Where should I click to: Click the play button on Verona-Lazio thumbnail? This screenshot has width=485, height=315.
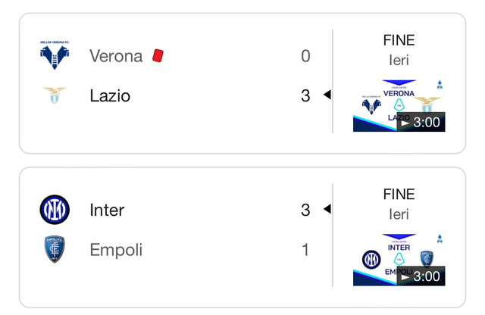pyautogui.click(x=404, y=123)
